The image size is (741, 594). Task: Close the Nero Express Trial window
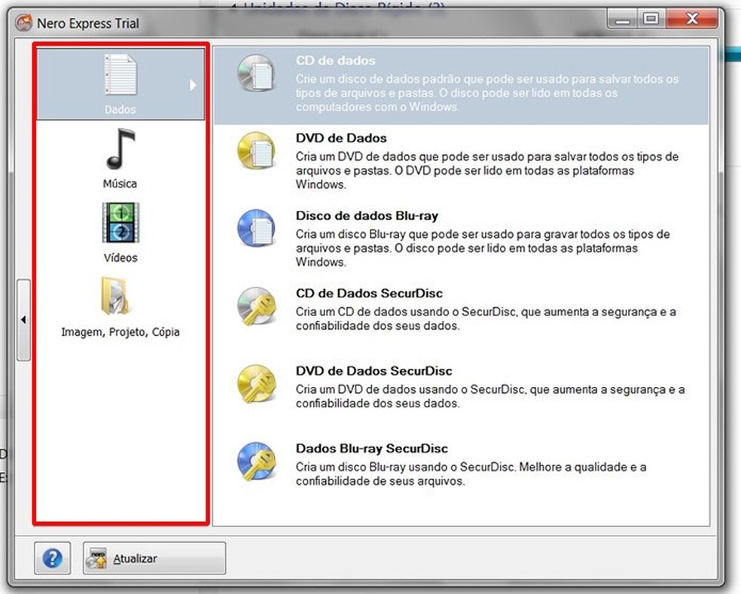692,19
